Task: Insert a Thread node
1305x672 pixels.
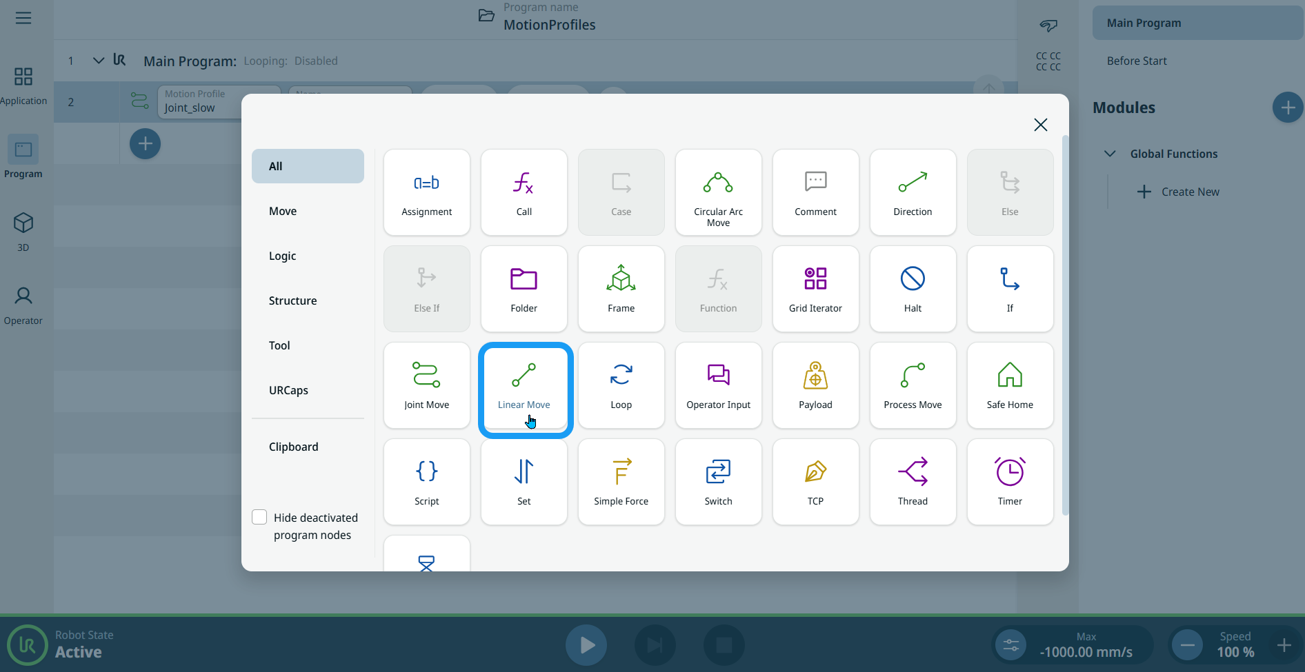Action: (x=913, y=482)
